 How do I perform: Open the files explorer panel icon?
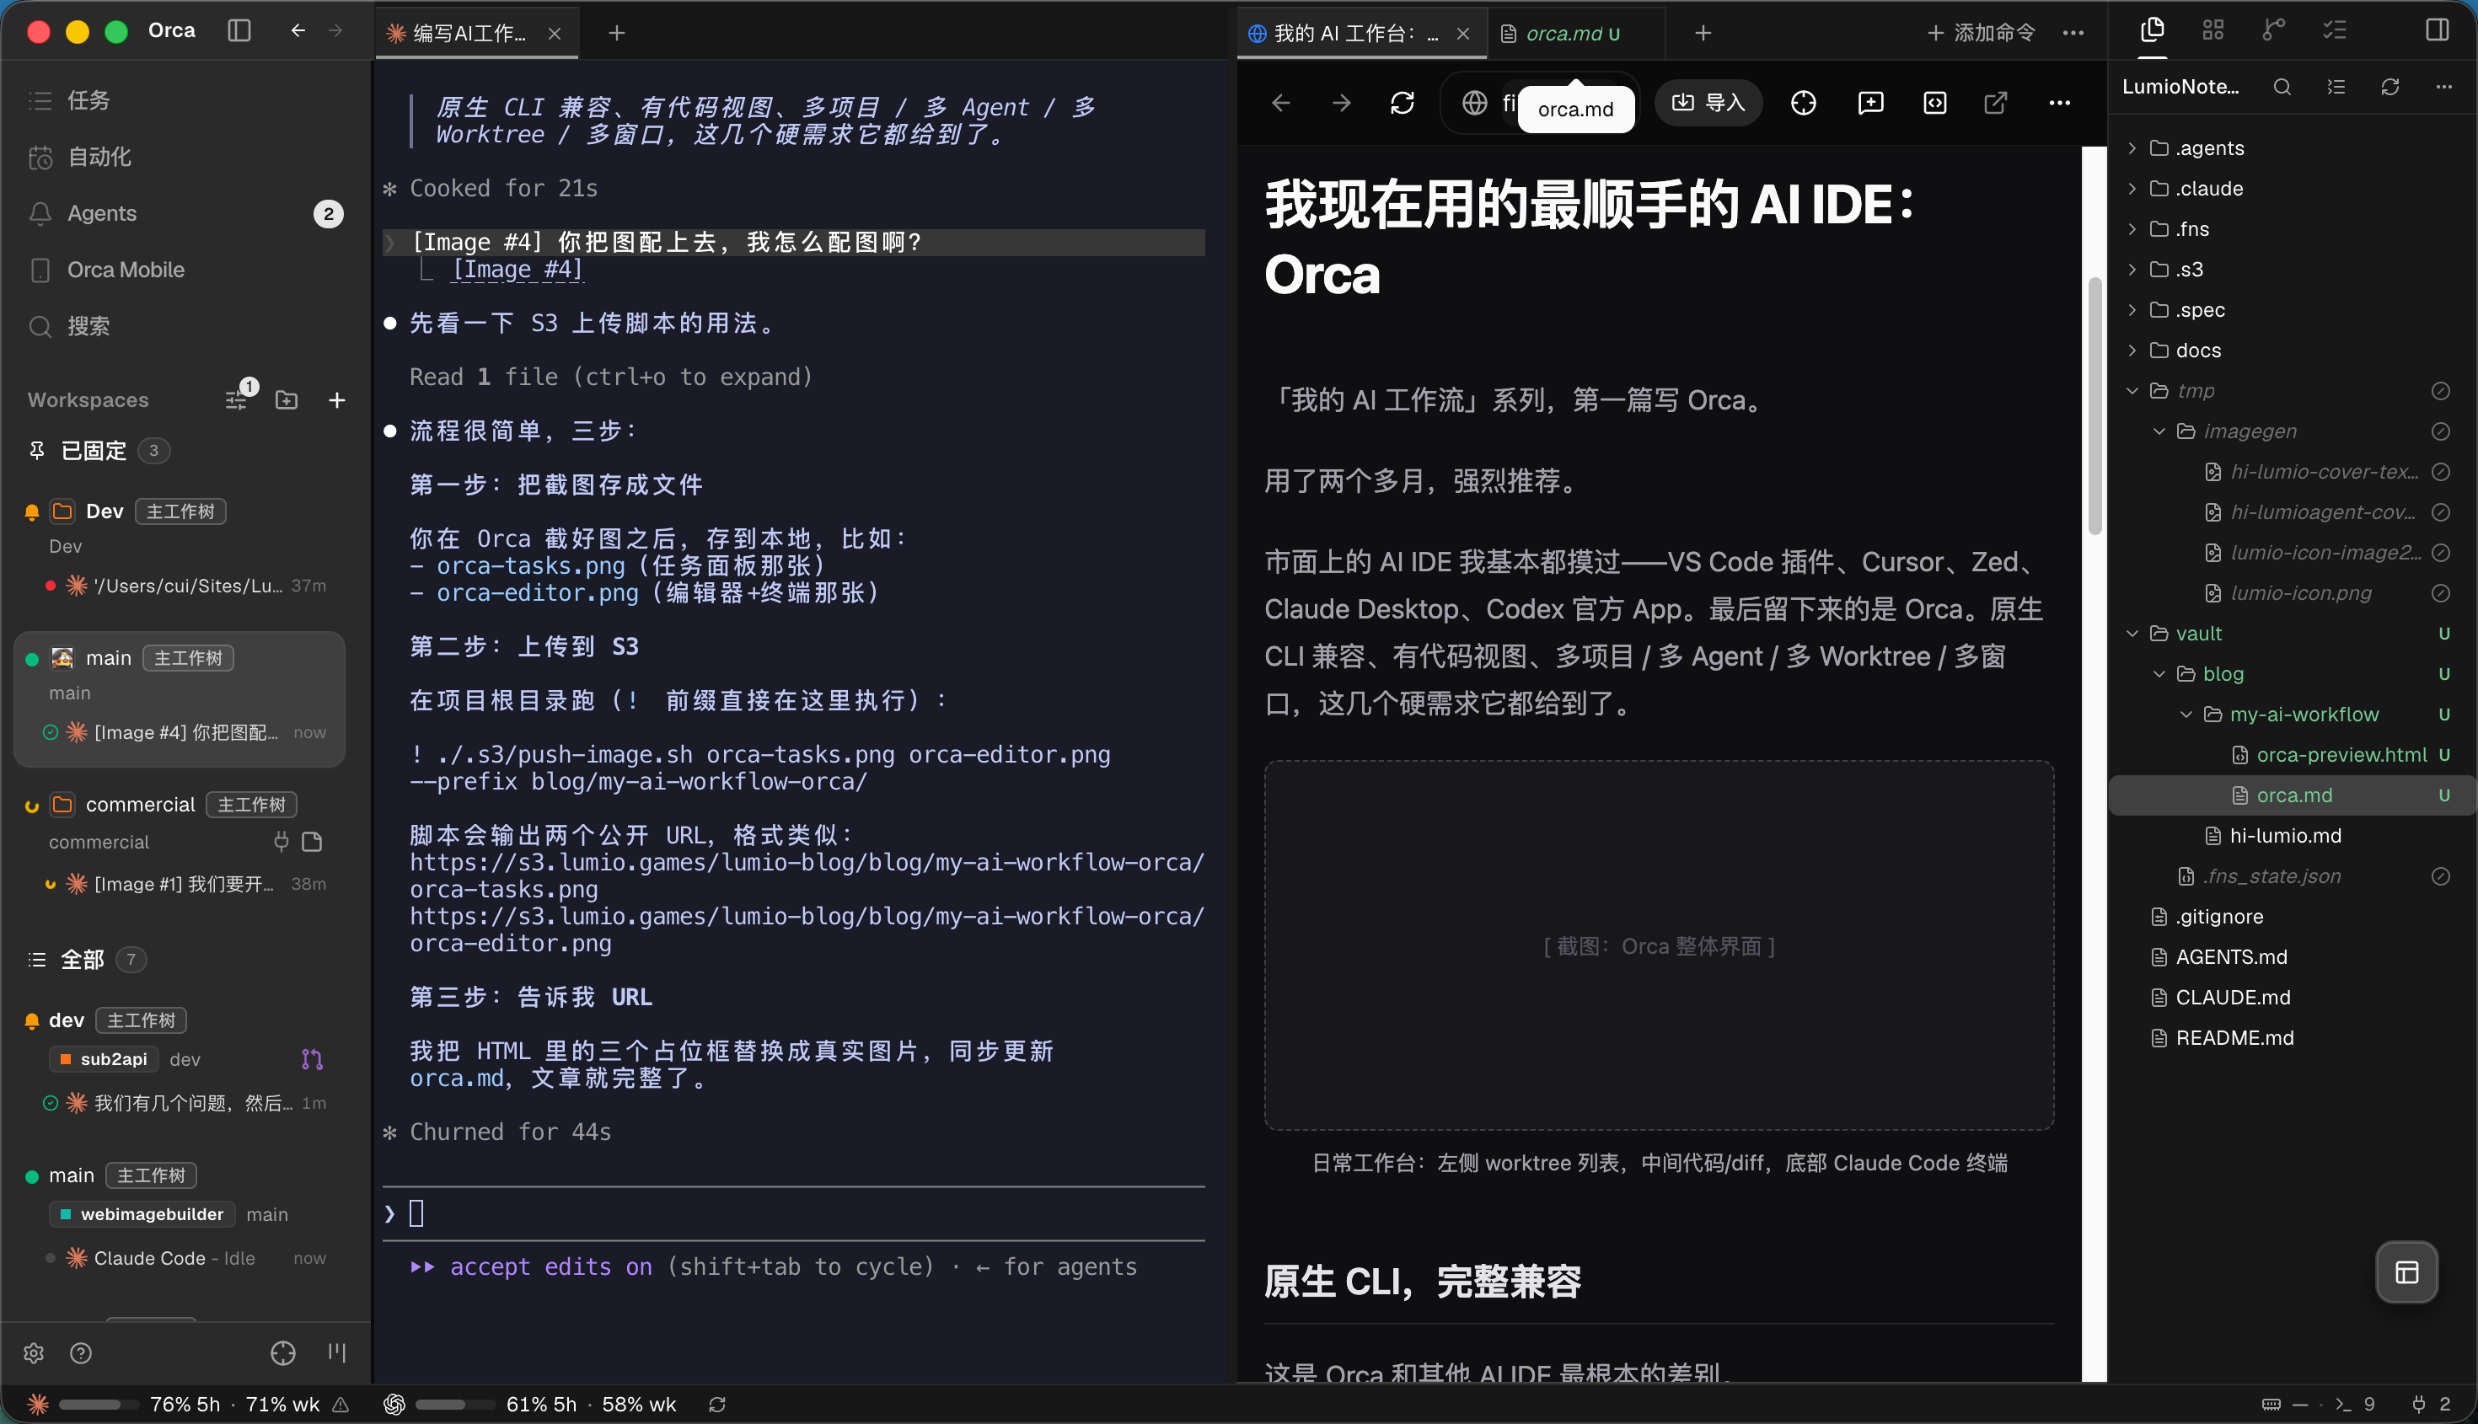point(2152,29)
